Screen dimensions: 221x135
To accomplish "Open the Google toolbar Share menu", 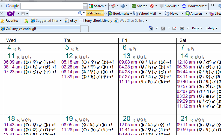I will click(139, 6).
